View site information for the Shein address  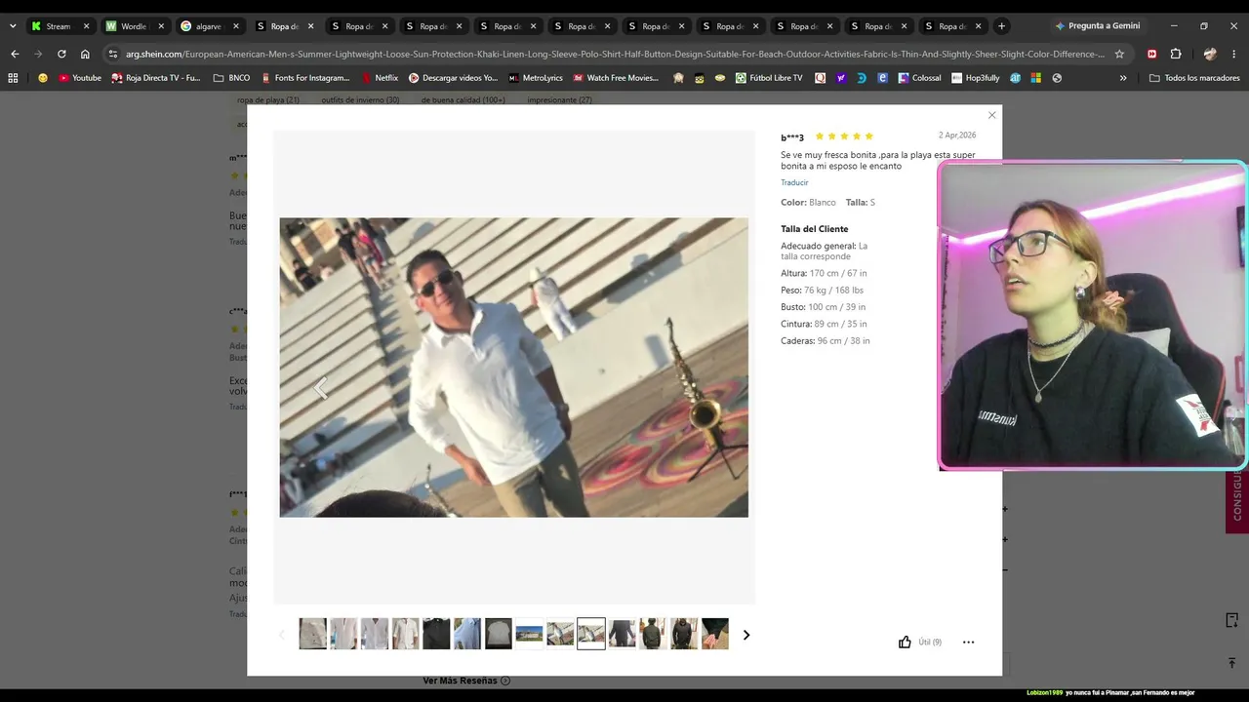click(x=112, y=54)
